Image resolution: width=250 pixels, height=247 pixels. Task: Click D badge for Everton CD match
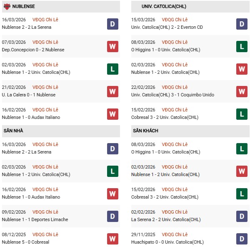click(x=242, y=24)
